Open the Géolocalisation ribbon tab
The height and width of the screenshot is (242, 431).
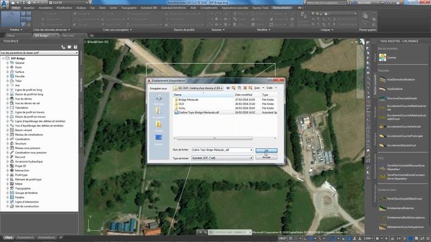coord(281,8)
